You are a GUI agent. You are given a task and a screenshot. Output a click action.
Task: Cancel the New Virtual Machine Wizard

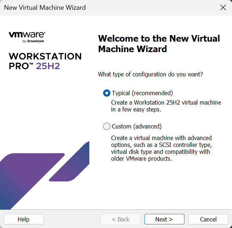point(208,219)
